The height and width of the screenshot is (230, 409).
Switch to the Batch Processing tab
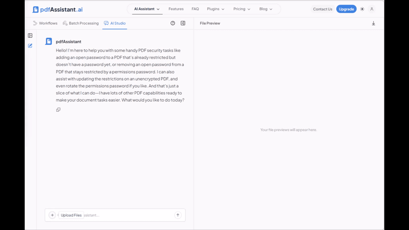(81, 23)
